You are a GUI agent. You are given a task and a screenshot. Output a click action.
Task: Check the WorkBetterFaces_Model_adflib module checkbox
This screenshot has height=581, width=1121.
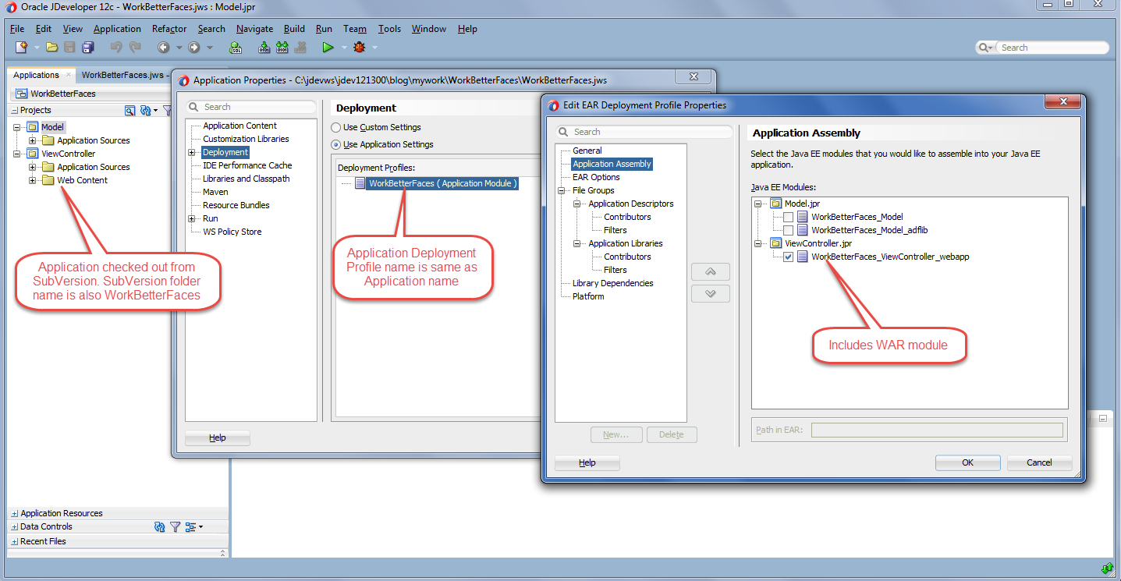pos(788,230)
